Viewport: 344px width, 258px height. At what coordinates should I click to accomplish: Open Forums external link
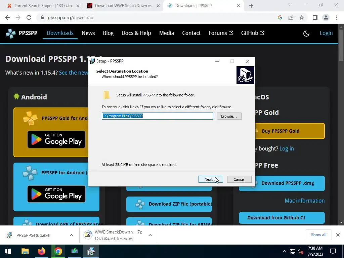[x=221, y=33]
